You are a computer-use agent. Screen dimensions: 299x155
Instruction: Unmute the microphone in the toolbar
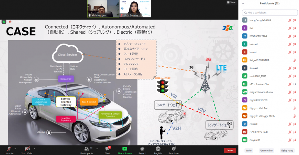point(9,149)
